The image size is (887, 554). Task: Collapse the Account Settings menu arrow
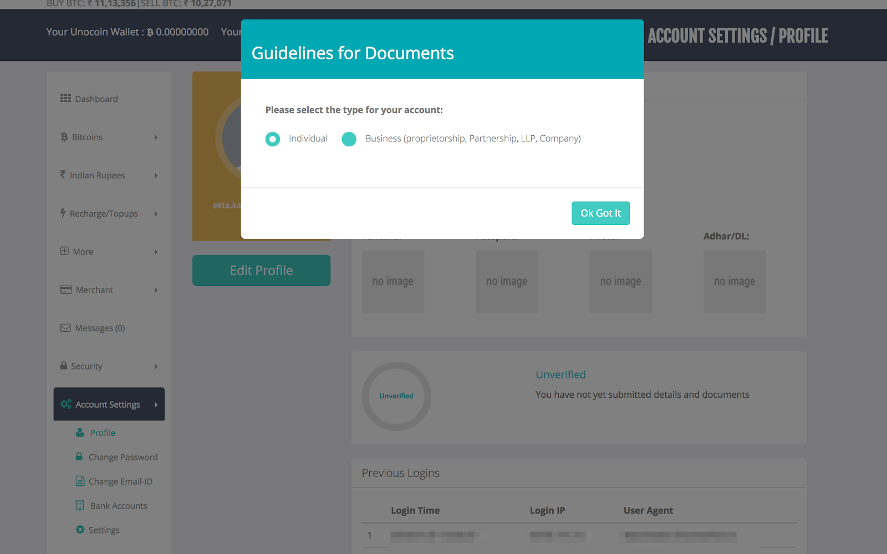156,405
